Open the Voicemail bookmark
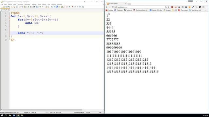Image resolution: width=209 pixels, height=117 pixels. point(128,10)
